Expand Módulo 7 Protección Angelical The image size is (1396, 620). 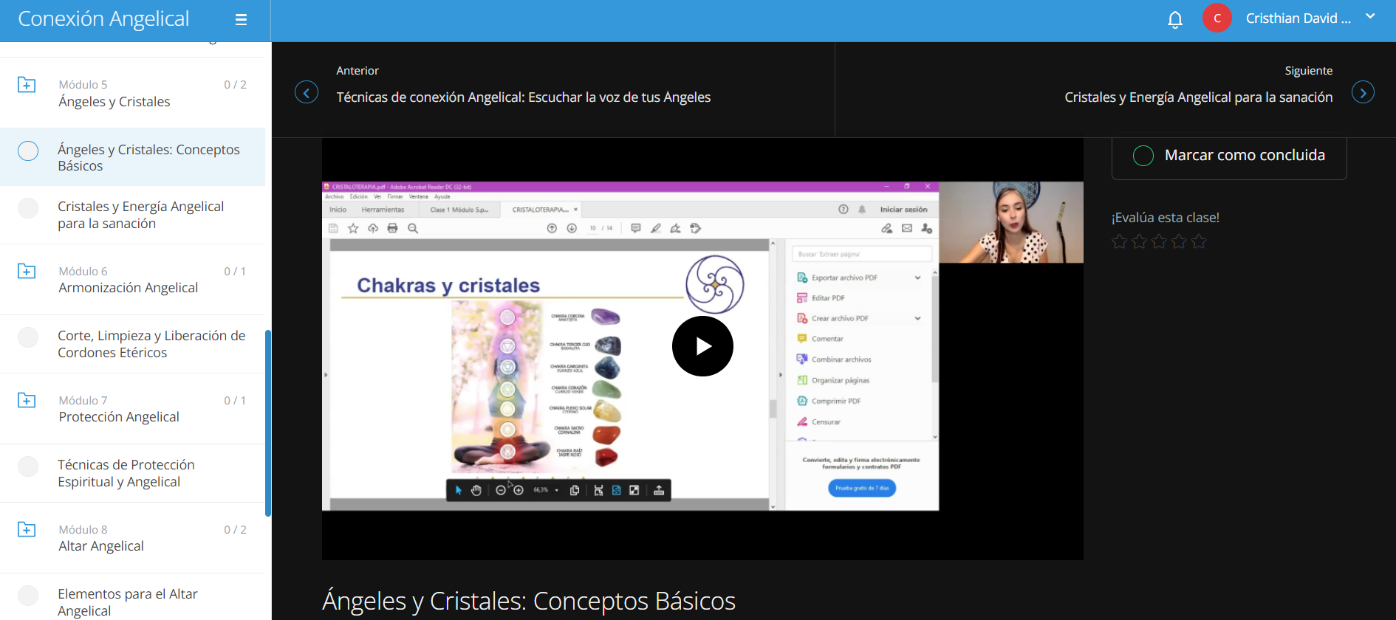click(119, 409)
